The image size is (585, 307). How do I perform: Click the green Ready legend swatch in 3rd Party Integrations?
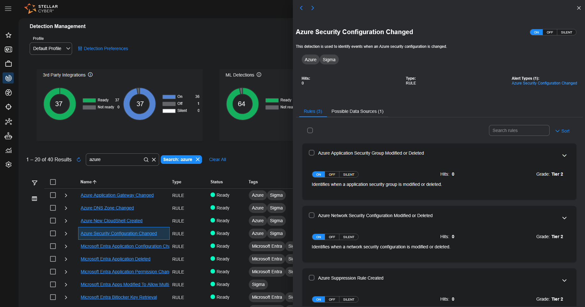pyautogui.click(x=89, y=100)
